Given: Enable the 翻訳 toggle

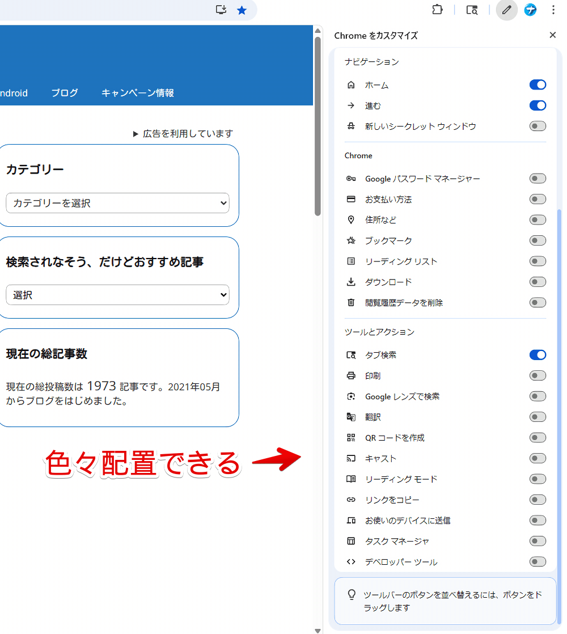Looking at the screenshot, I should (538, 417).
